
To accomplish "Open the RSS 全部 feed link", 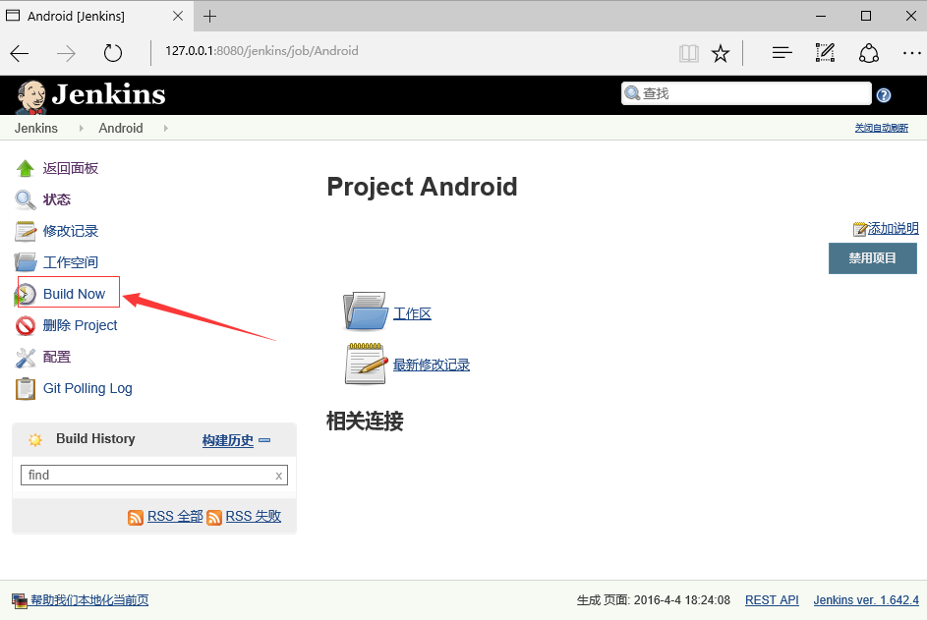I will click(175, 517).
